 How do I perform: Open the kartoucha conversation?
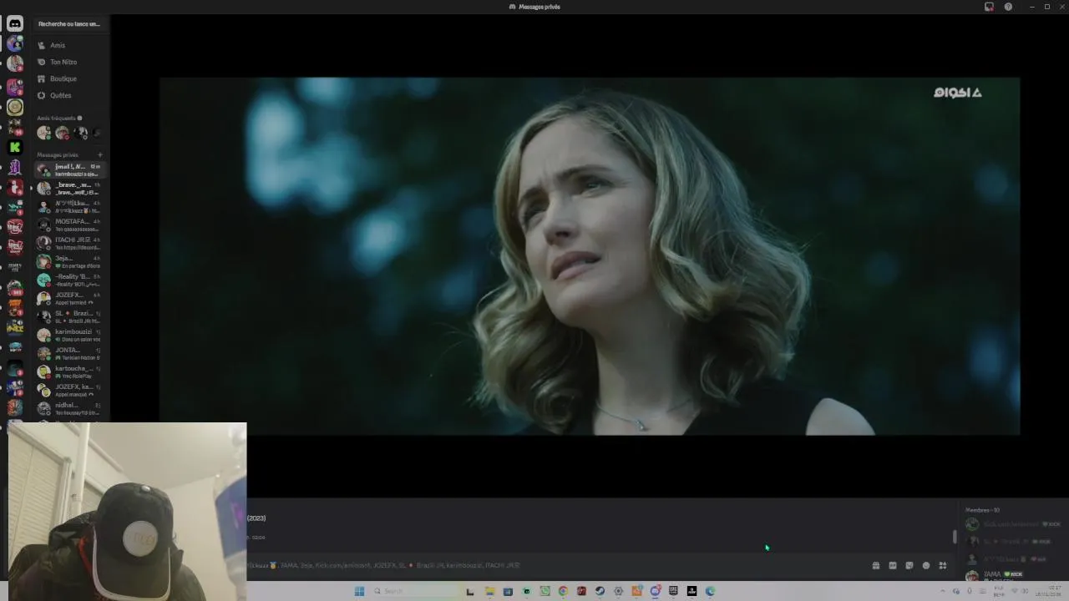(x=68, y=372)
